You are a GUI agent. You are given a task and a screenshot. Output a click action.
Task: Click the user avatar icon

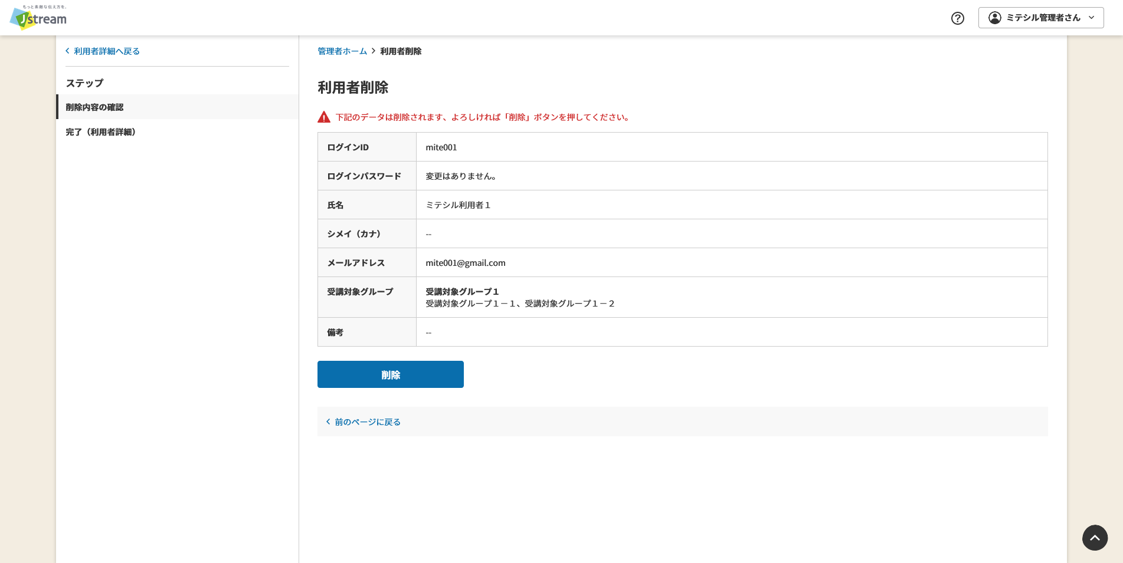tap(995, 18)
